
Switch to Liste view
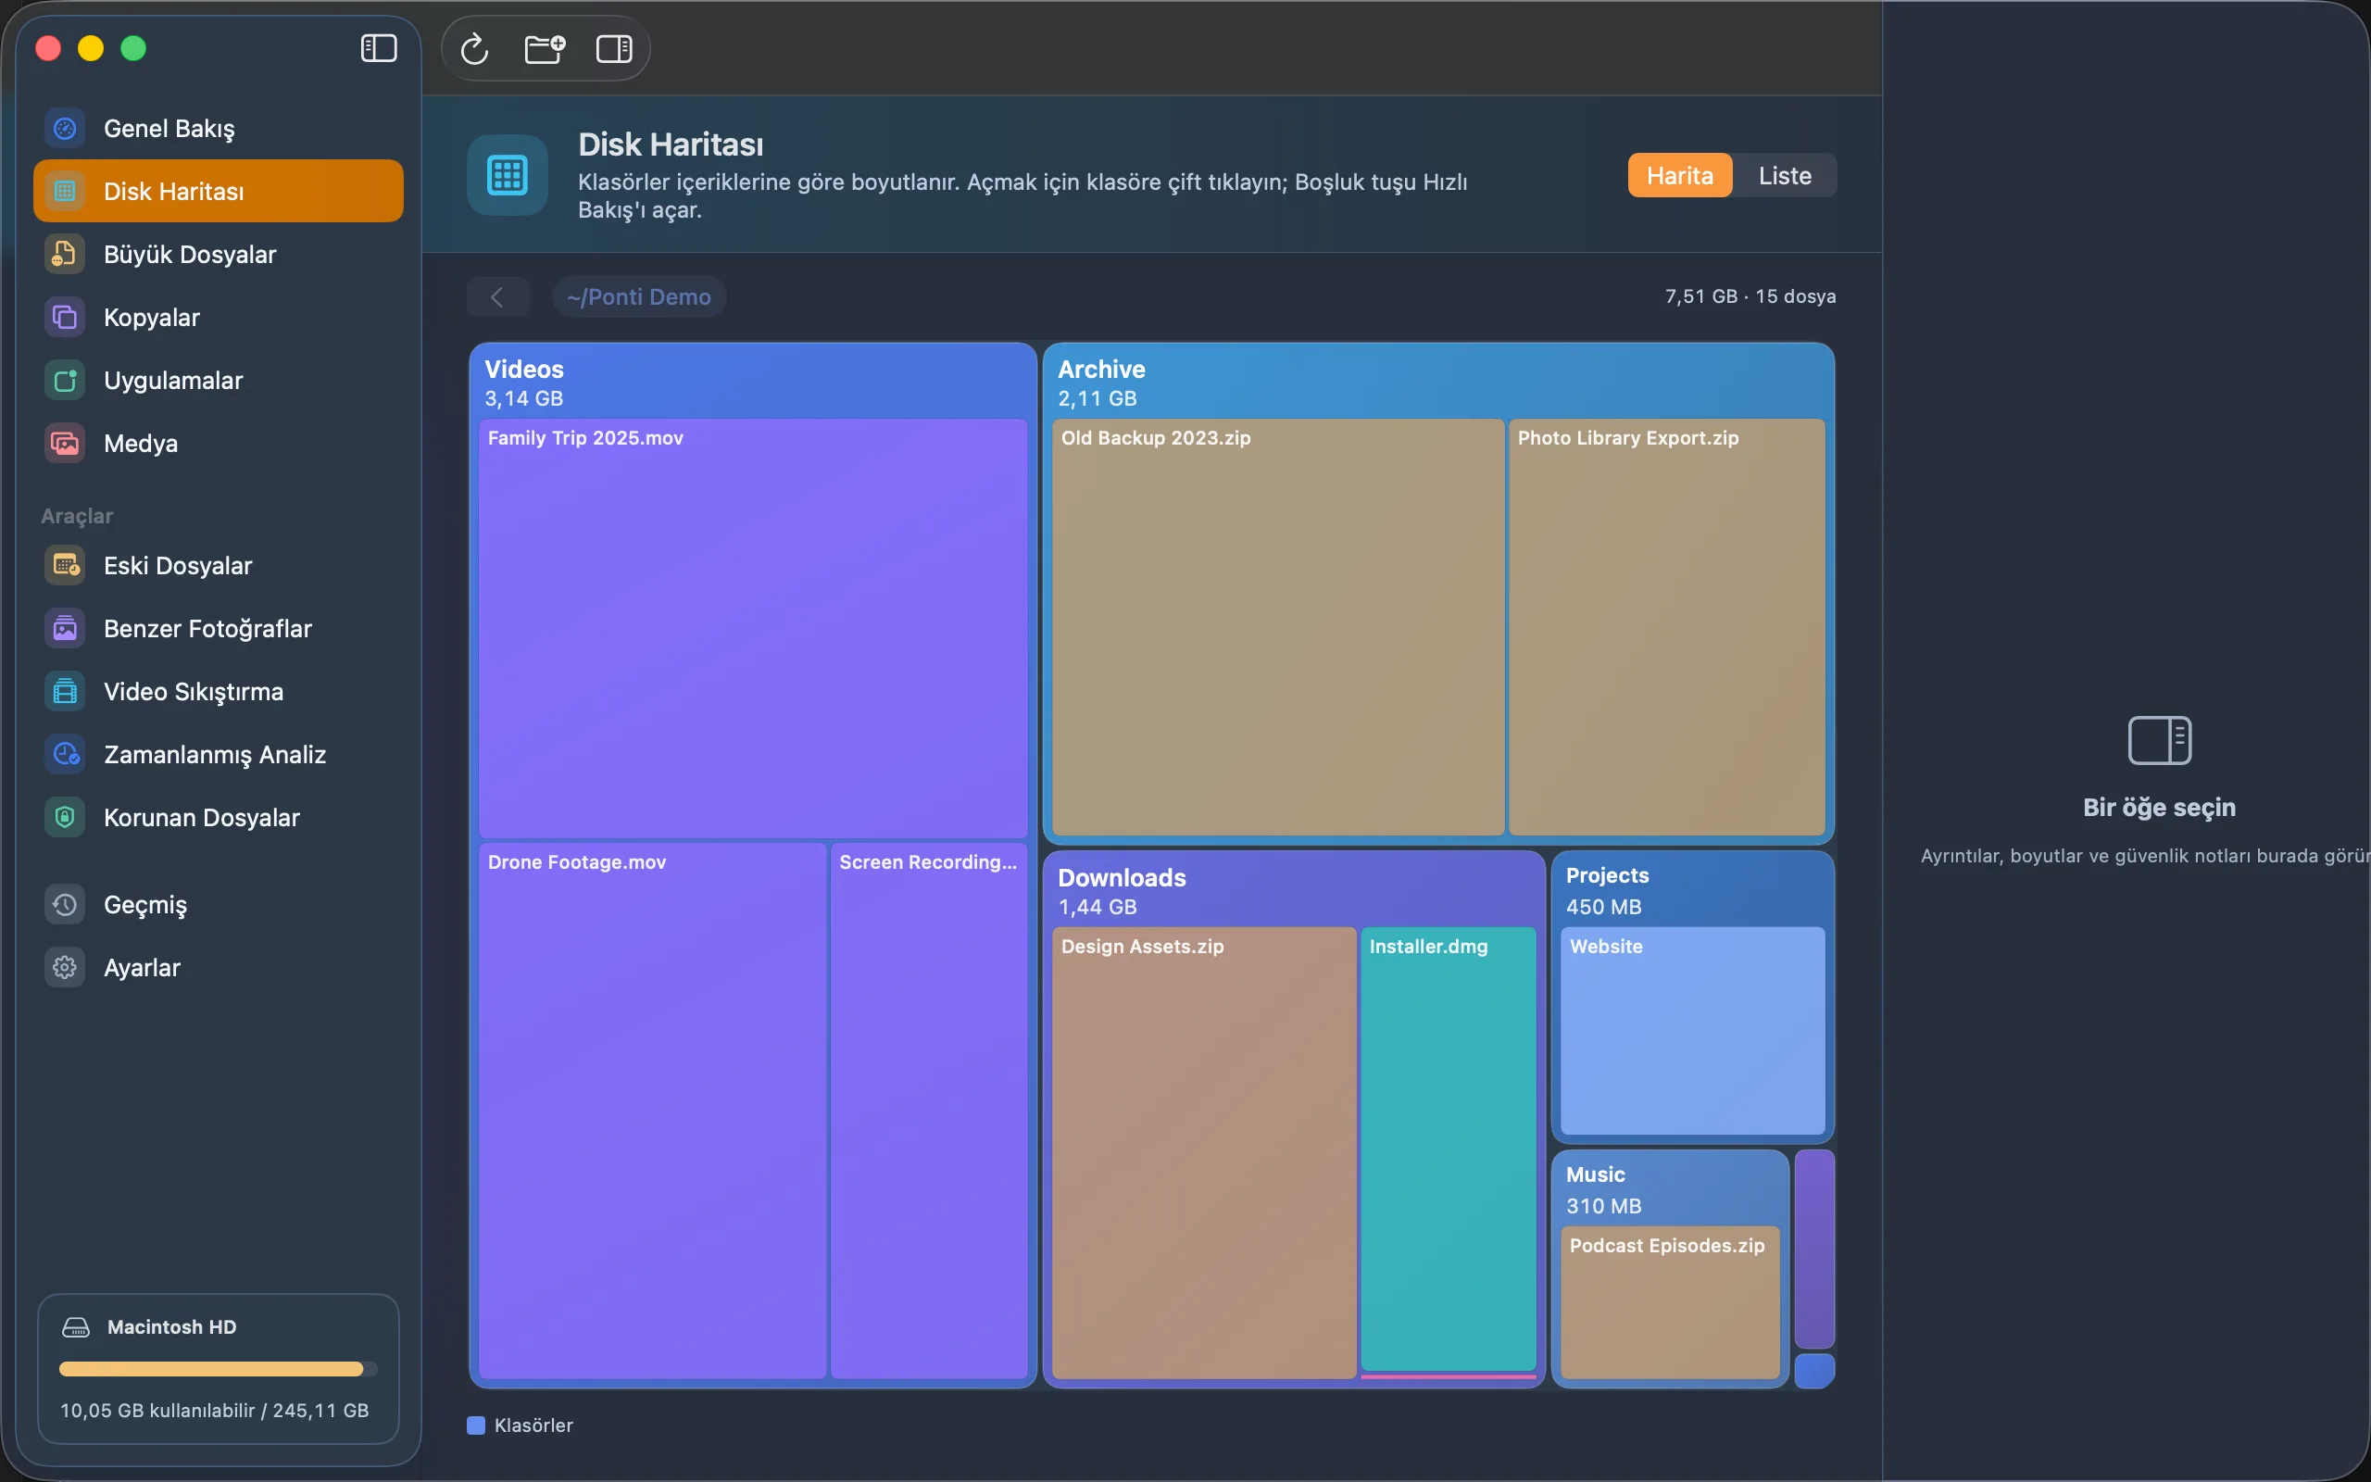(x=1784, y=175)
